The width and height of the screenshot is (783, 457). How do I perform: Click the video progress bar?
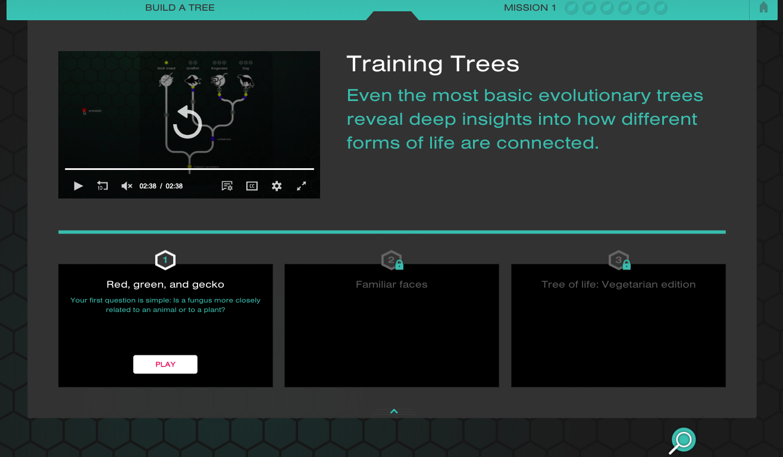[189, 168]
